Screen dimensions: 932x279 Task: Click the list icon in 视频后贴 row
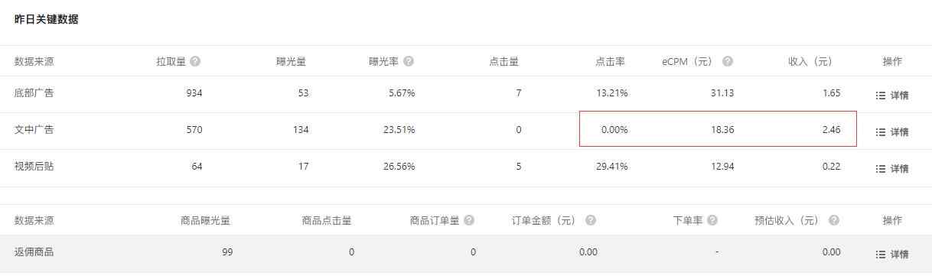pos(880,169)
